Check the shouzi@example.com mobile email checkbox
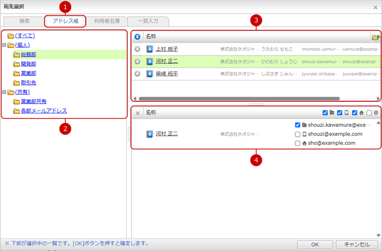The image size is (382, 251). pos(297,134)
